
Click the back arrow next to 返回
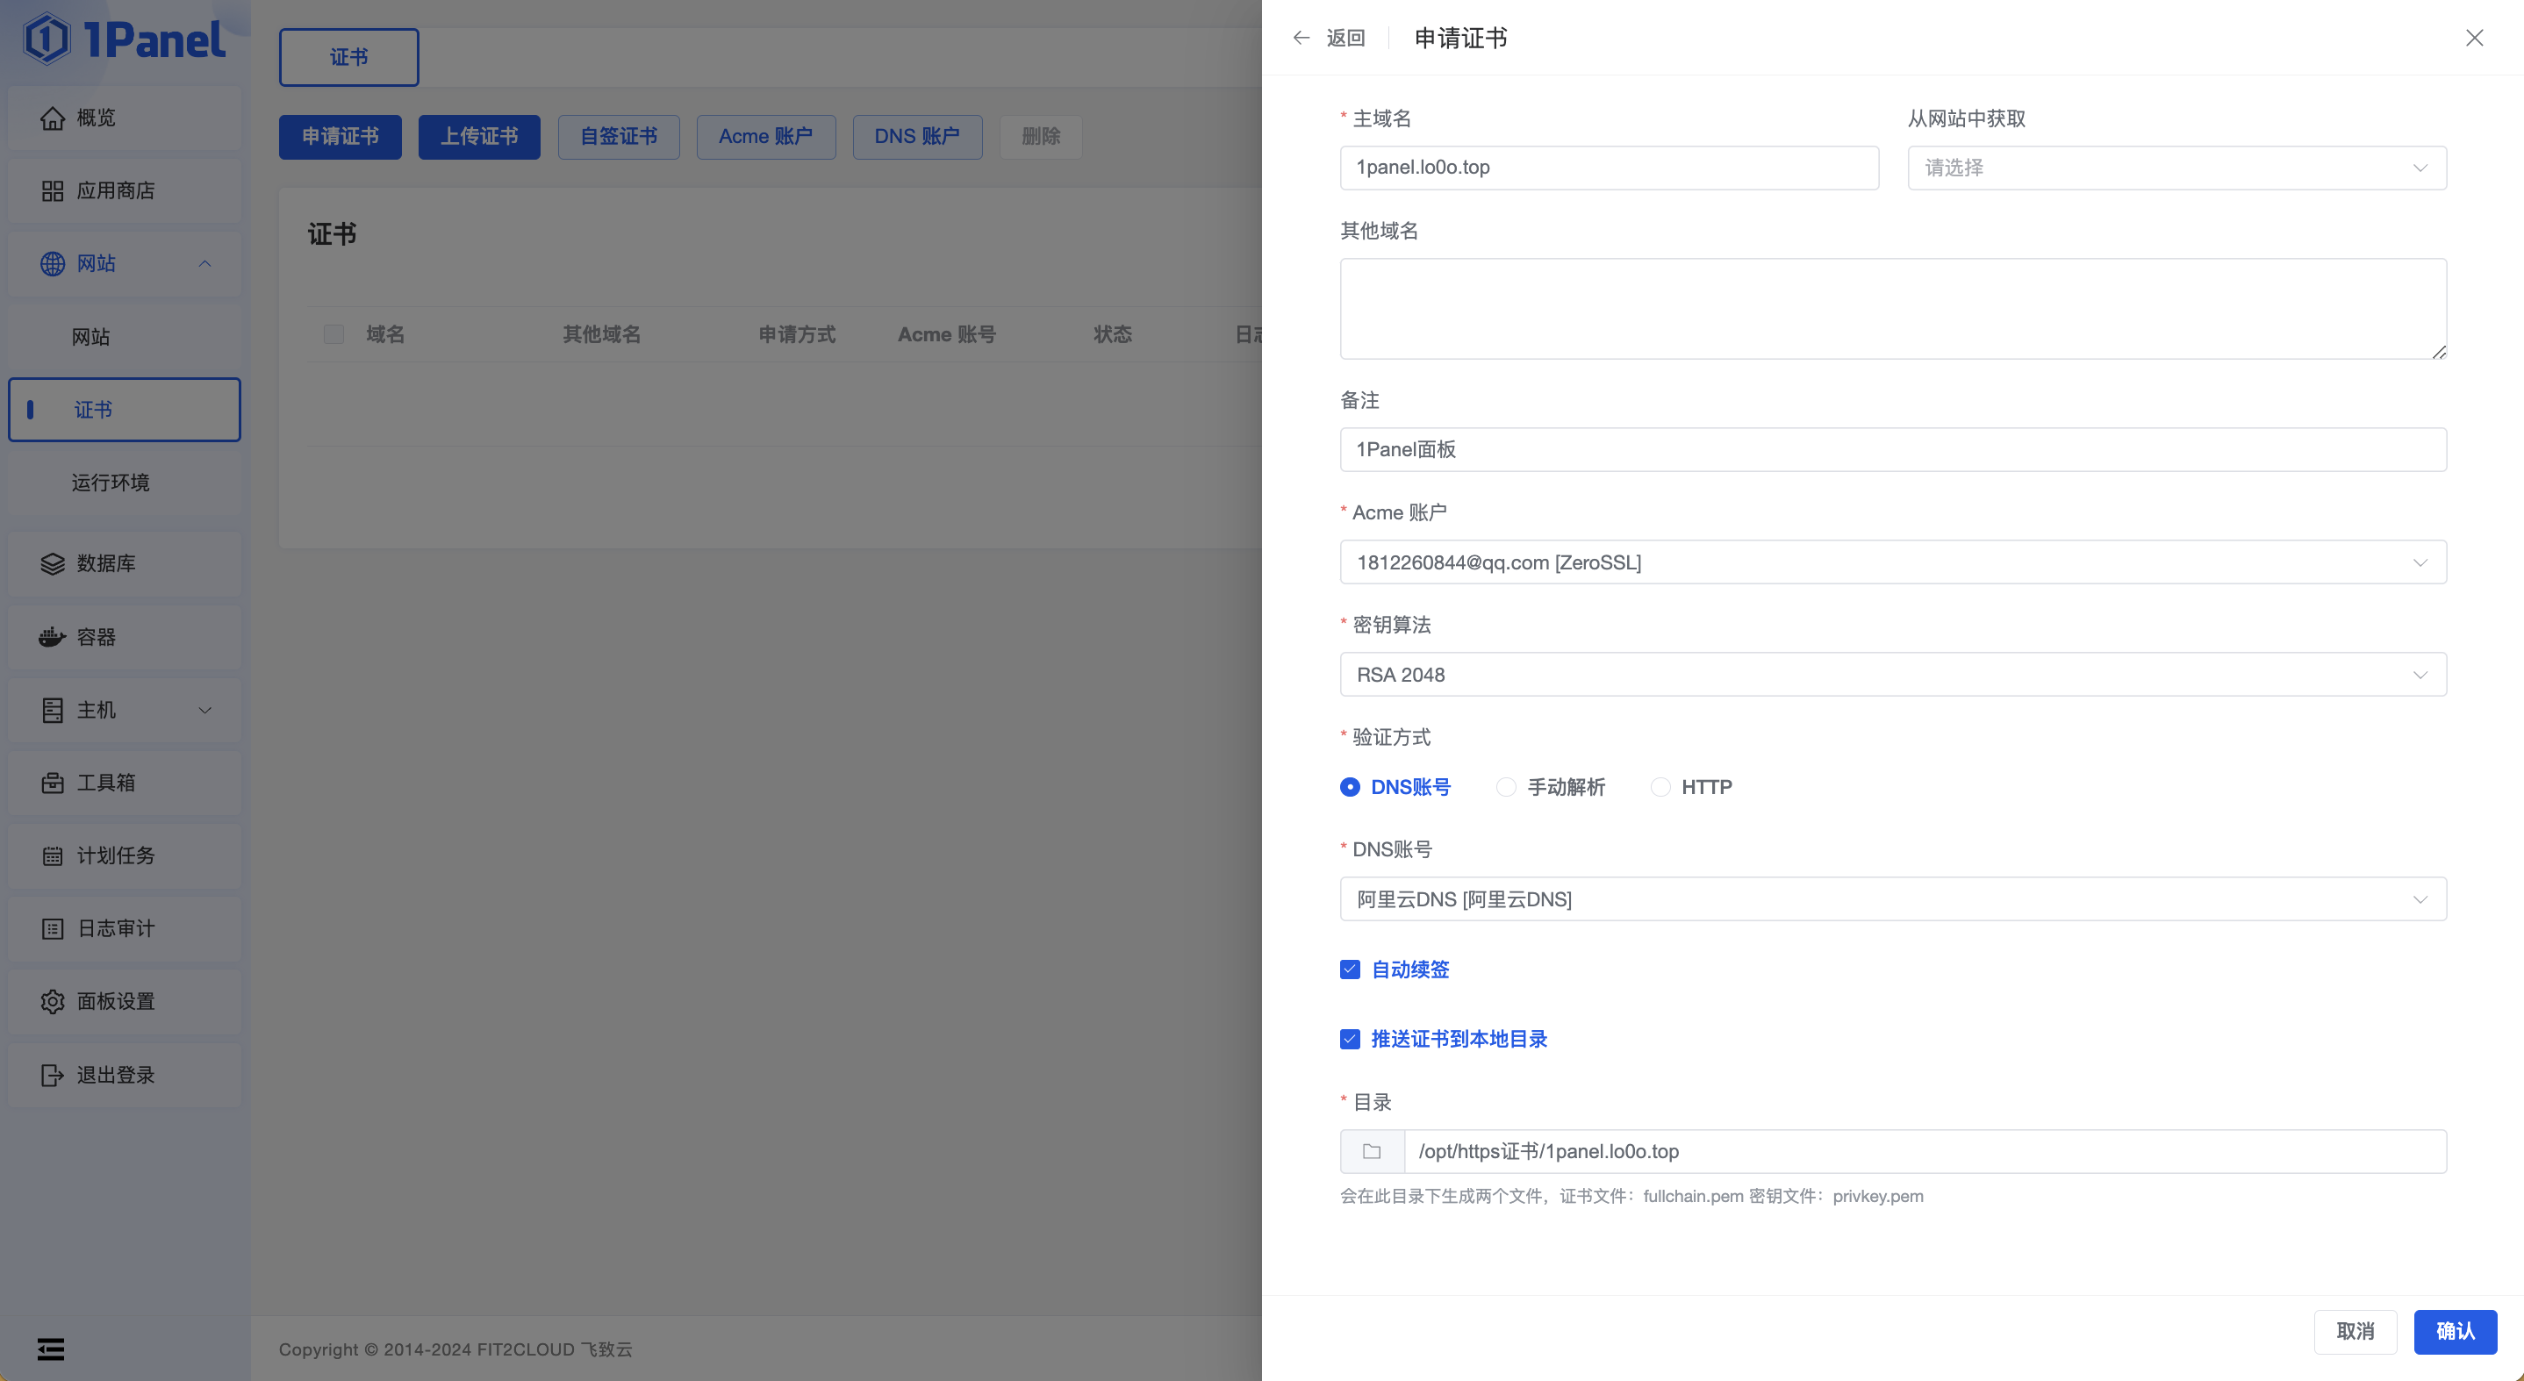coord(1301,39)
